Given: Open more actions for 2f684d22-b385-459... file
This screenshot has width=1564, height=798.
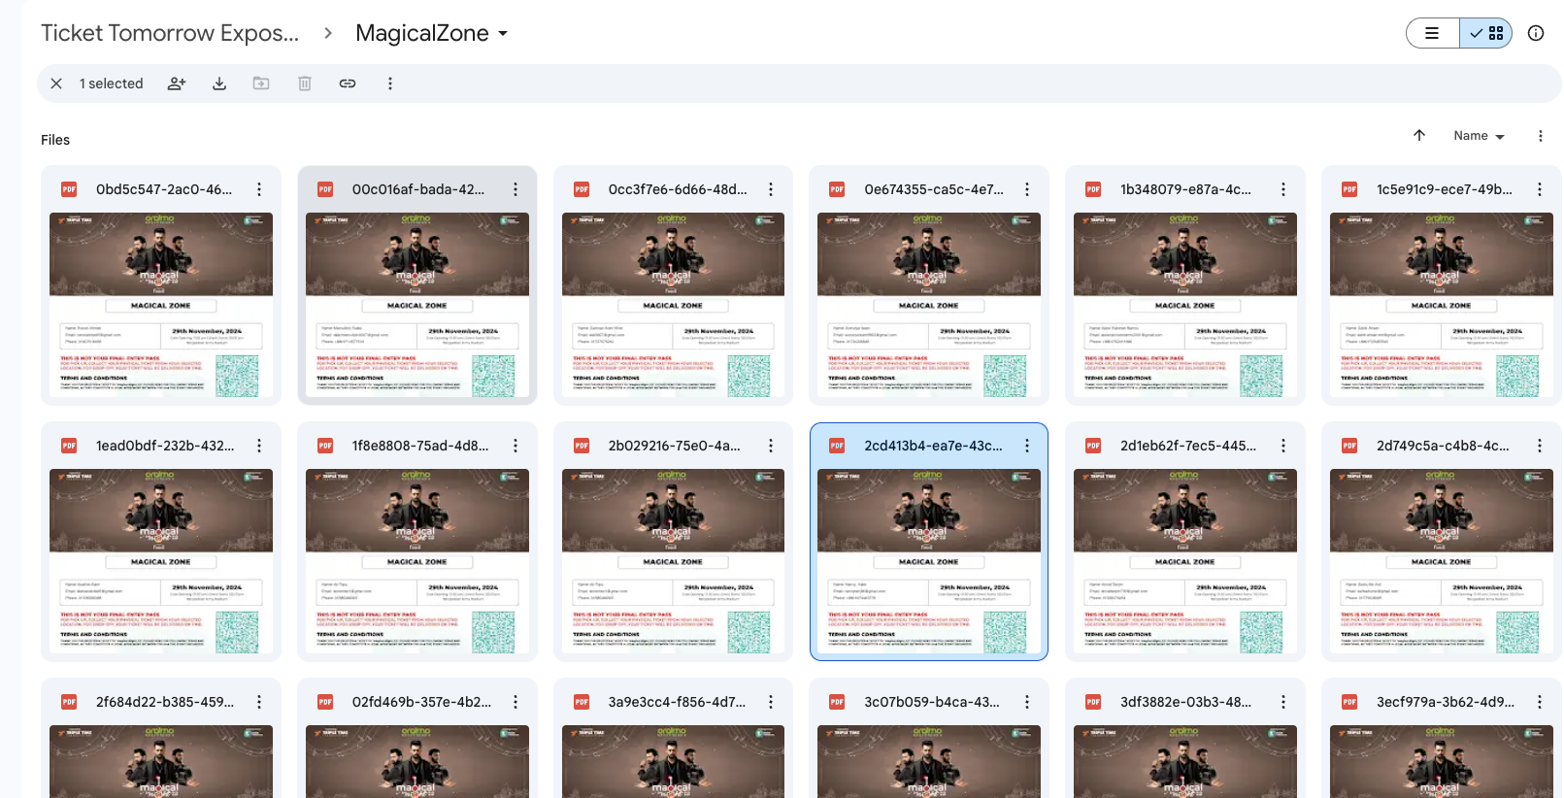Looking at the screenshot, I should (x=259, y=702).
